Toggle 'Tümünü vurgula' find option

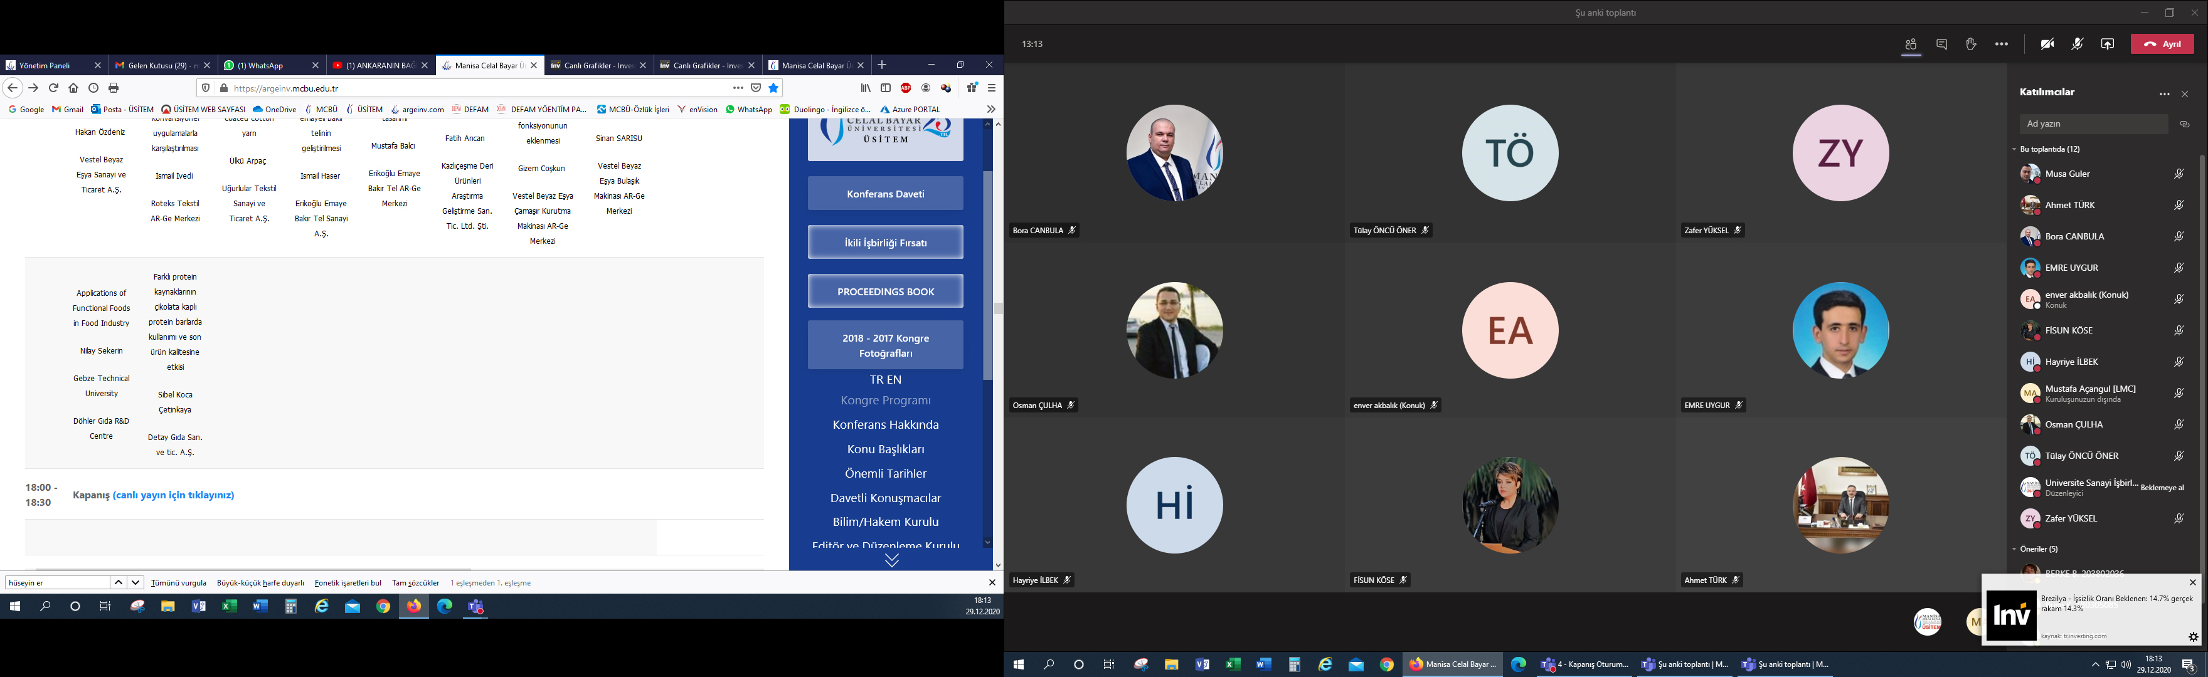pyautogui.click(x=178, y=583)
